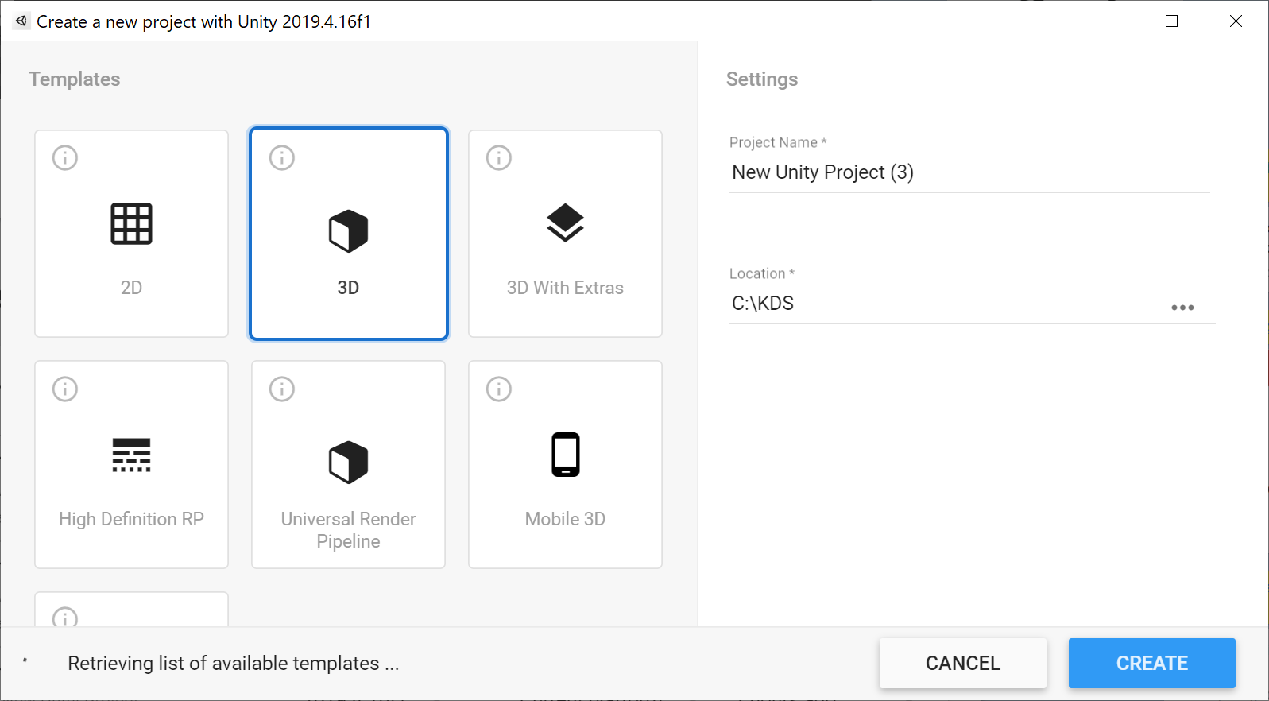Click the CANCEL button
This screenshot has width=1269, height=701.
(x=963, y=663)
